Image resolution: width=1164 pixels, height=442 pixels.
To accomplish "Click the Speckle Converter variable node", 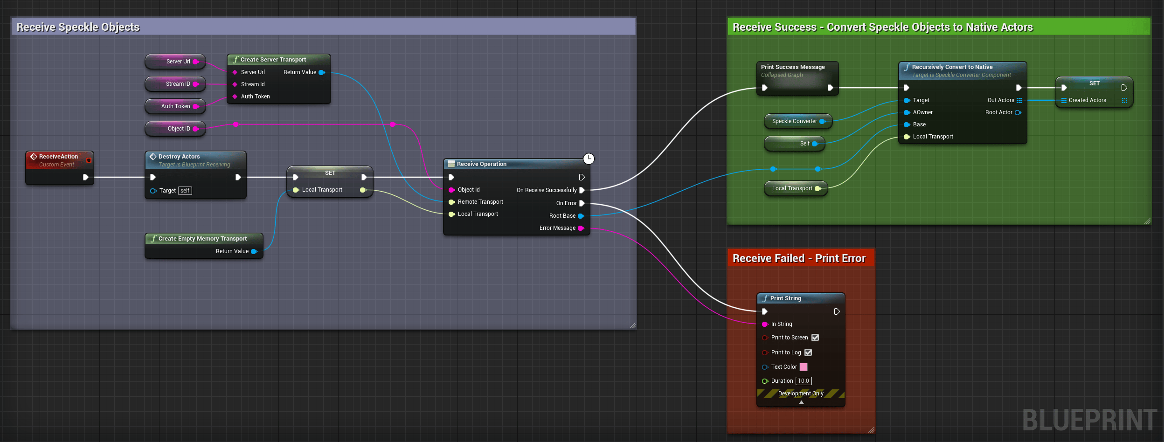I will pyautogui.click(x=798, y=121).
